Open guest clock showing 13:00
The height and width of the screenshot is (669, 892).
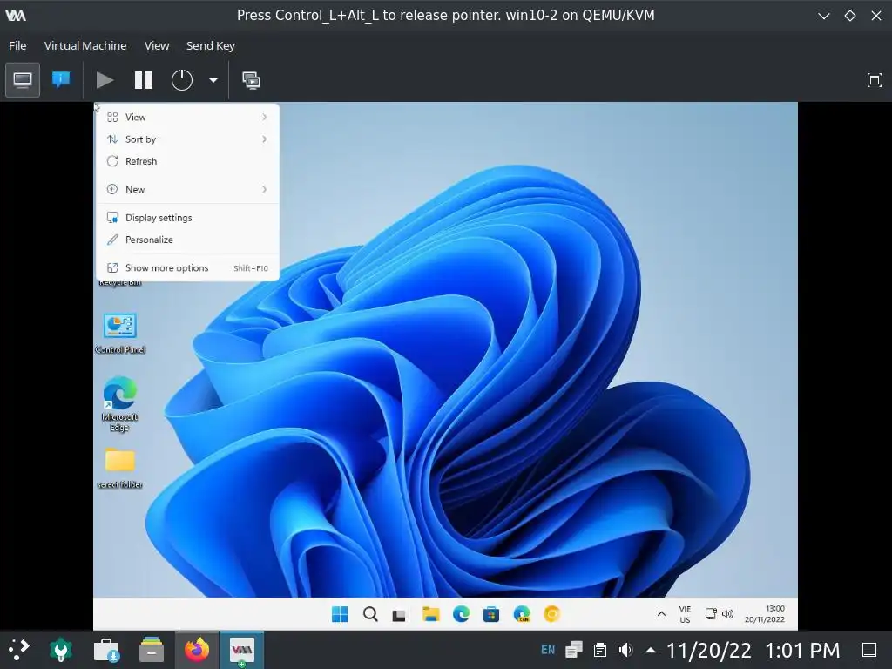(x=765, y=614)
